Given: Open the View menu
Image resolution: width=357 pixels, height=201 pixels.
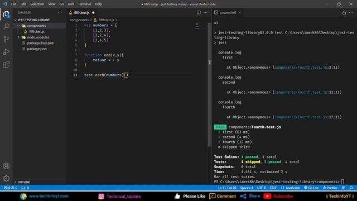Looking at the screenshot, I should [52, 4].
